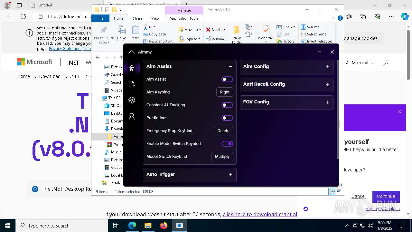Viewport: 412px width, 232px height.
Task: Click the Rename command
Action: click(x=215, y=39)
